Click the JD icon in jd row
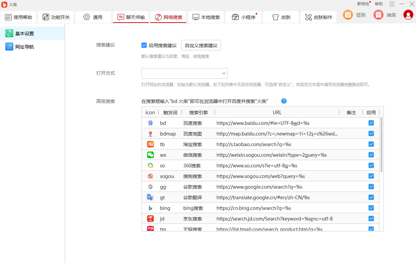Viewport: 416px width, 263px height. pyautogui.click(x=150, y=219)
